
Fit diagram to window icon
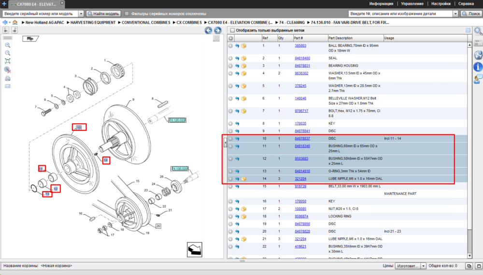click(x=8, y=61)
